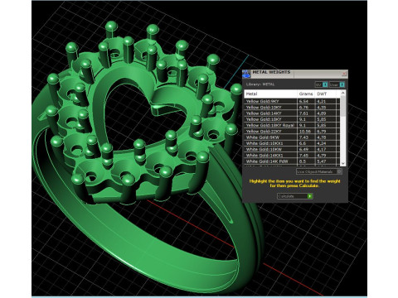398x298 pixels.
Task: Toggle Use Object Materials option
Action: coord(319,171)
